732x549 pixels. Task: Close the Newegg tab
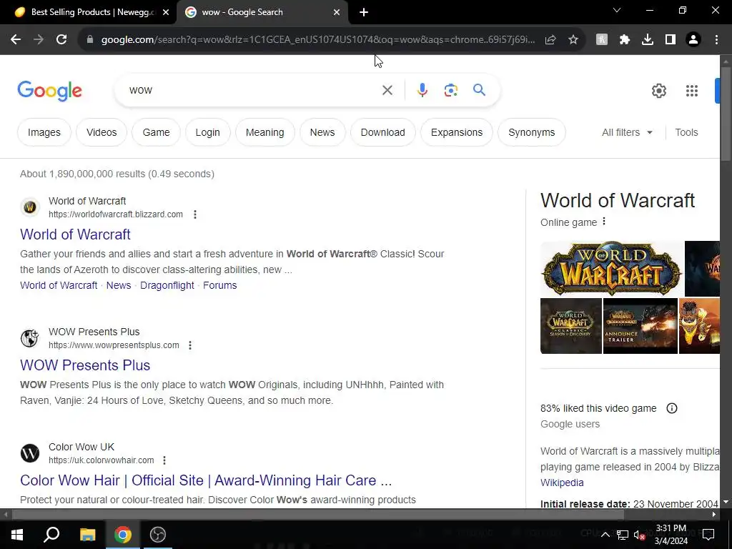tap(166, 13)
